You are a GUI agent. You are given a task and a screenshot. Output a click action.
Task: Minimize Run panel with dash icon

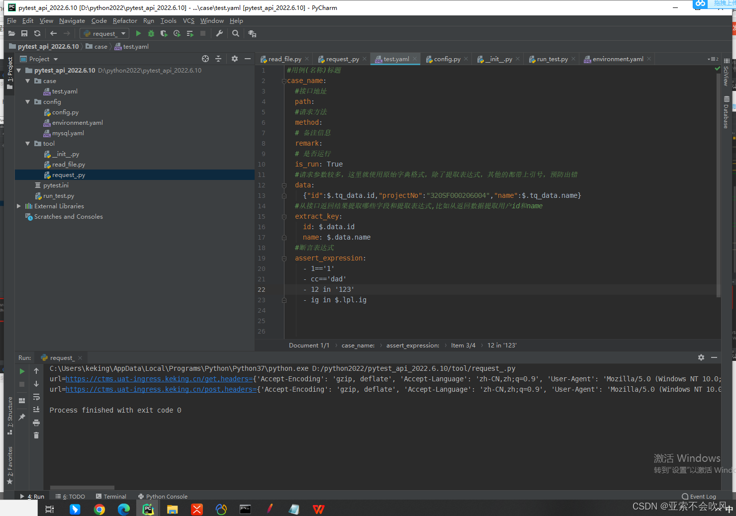(714, 357)
